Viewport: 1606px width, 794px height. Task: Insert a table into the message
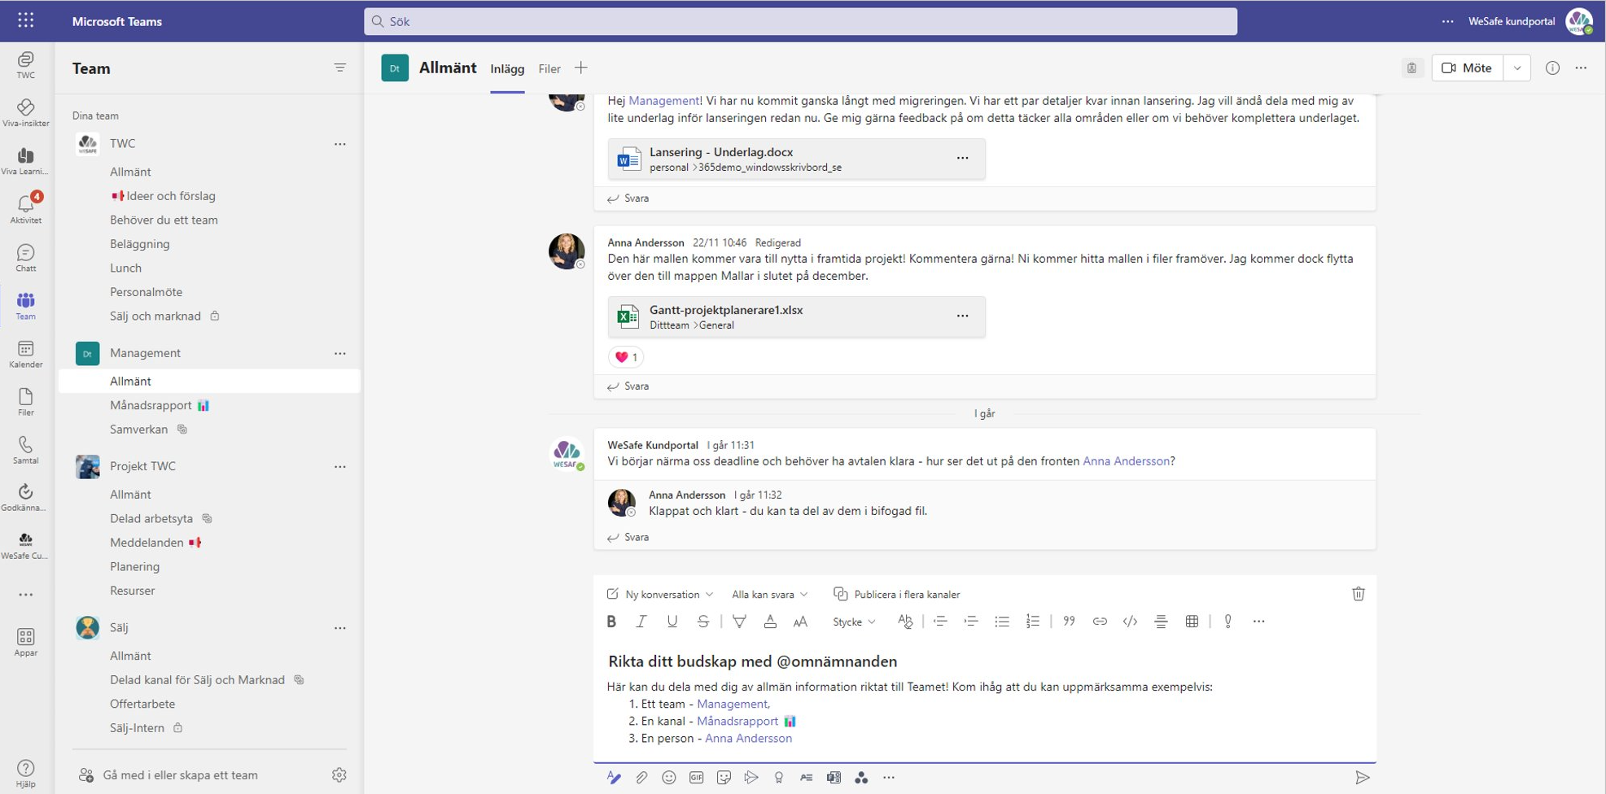[x=1192, y=622]
